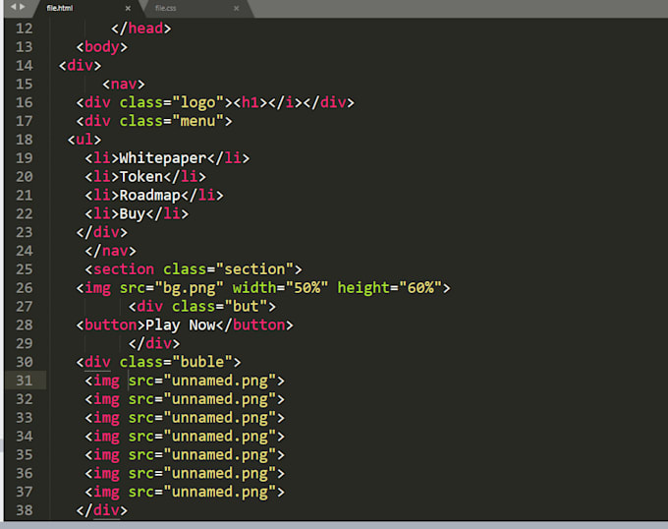
Task: Close the file.html tab
Action: pyautogui.click(x=128, y=8)
